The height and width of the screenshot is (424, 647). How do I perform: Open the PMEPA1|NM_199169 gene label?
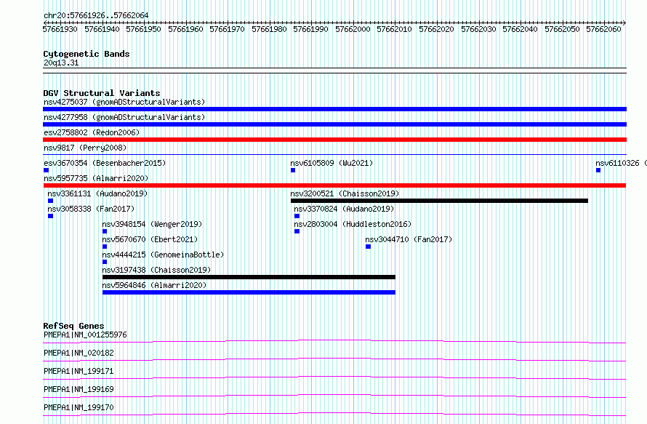(x=79, y=389)
